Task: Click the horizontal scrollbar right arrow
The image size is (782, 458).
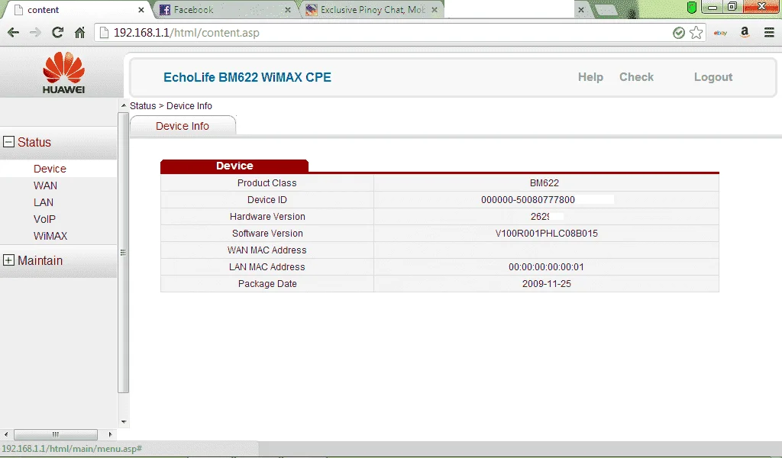Action: 110,434
